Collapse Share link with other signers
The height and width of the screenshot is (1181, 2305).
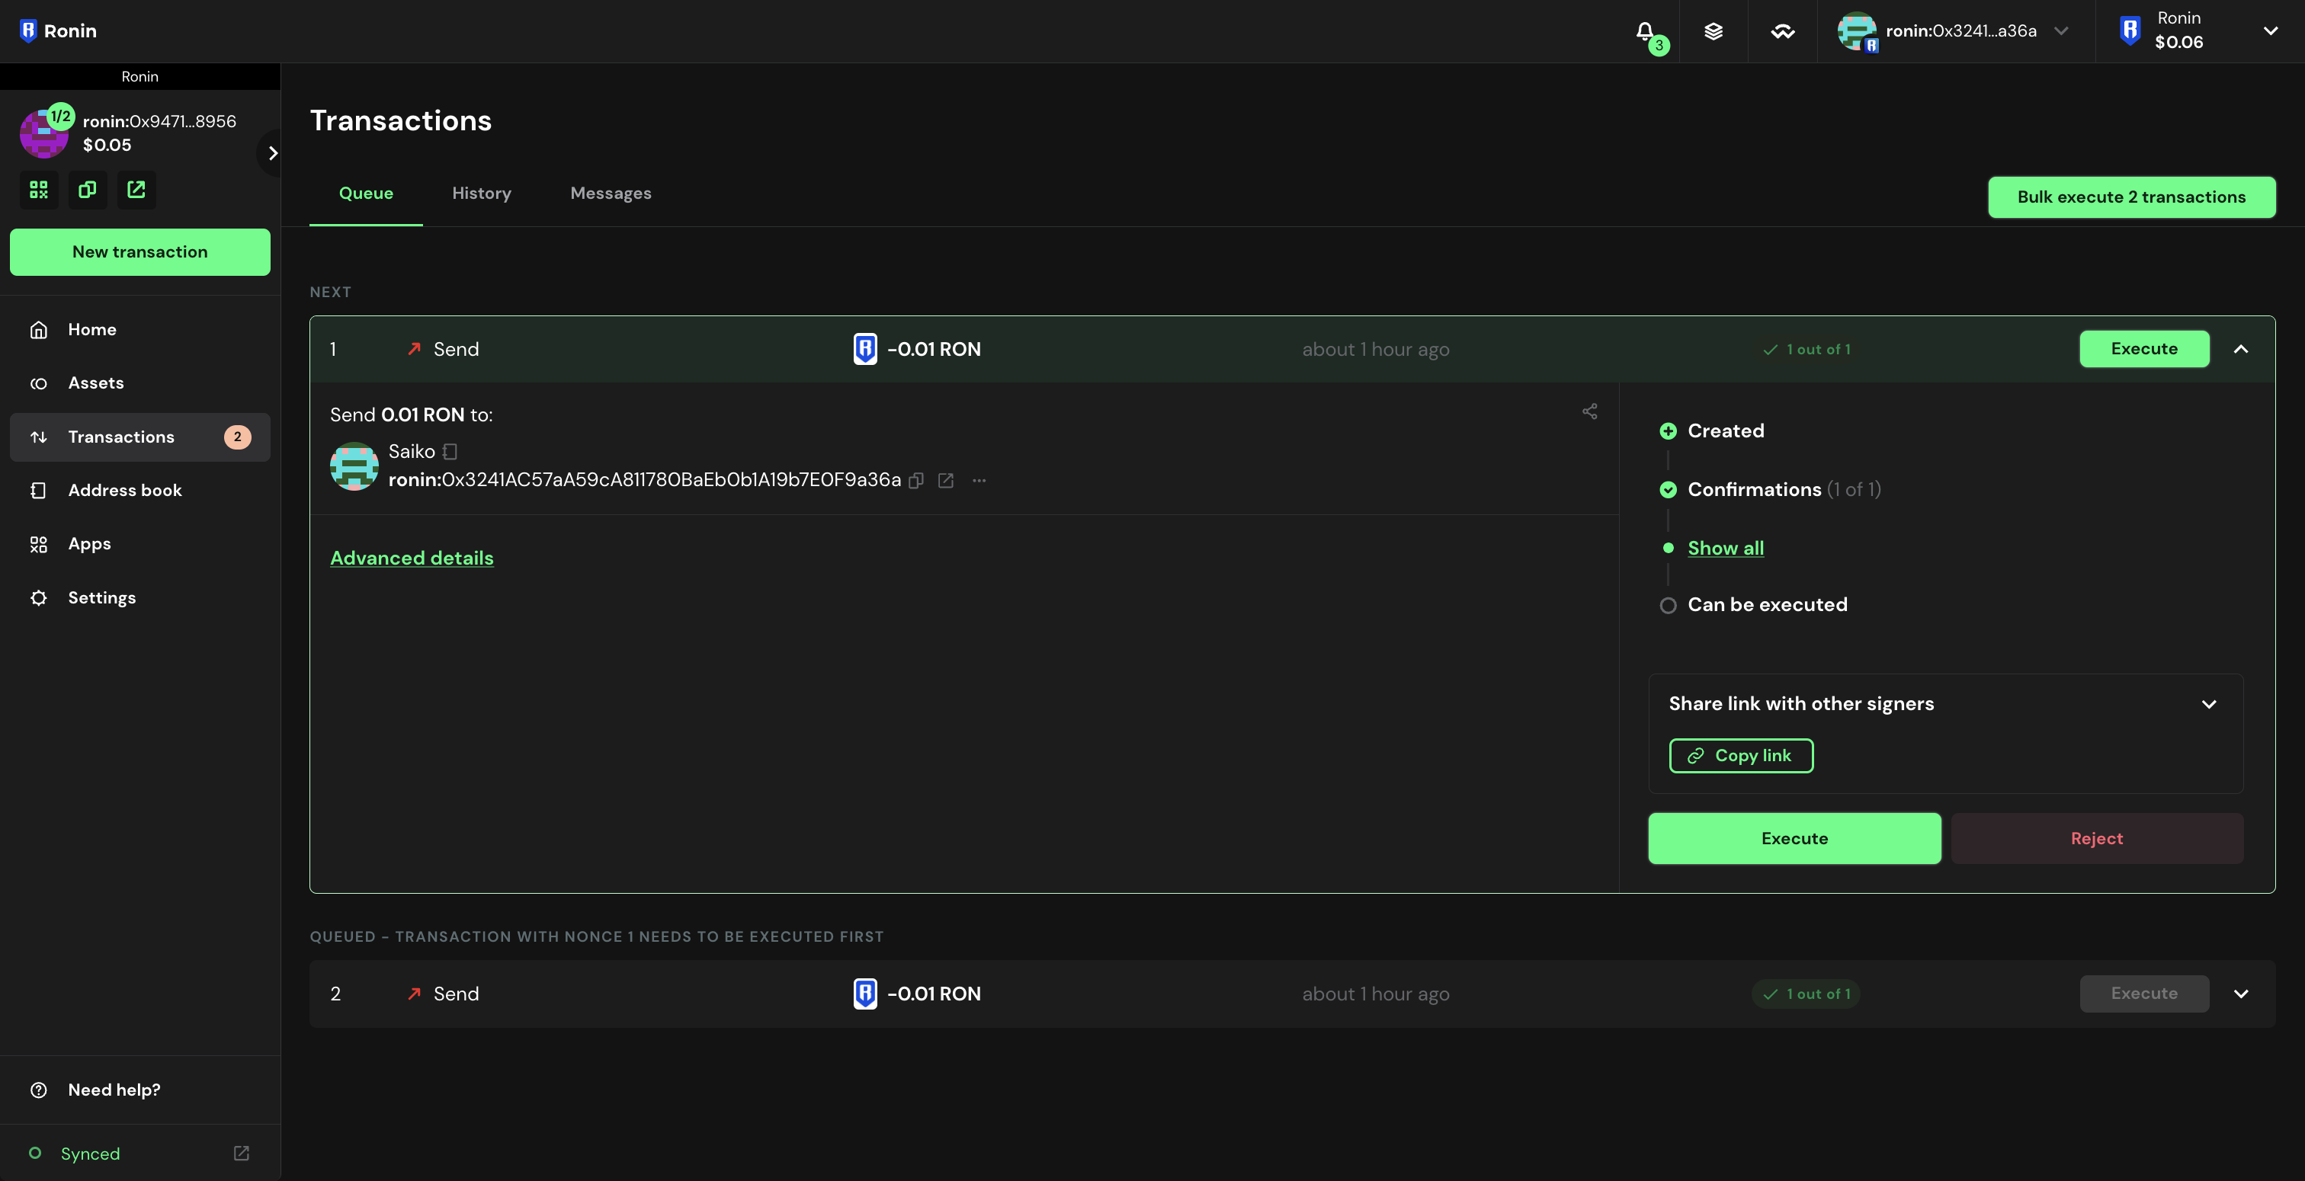point(2208,704)
